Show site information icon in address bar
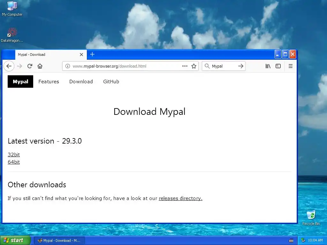 68,66
